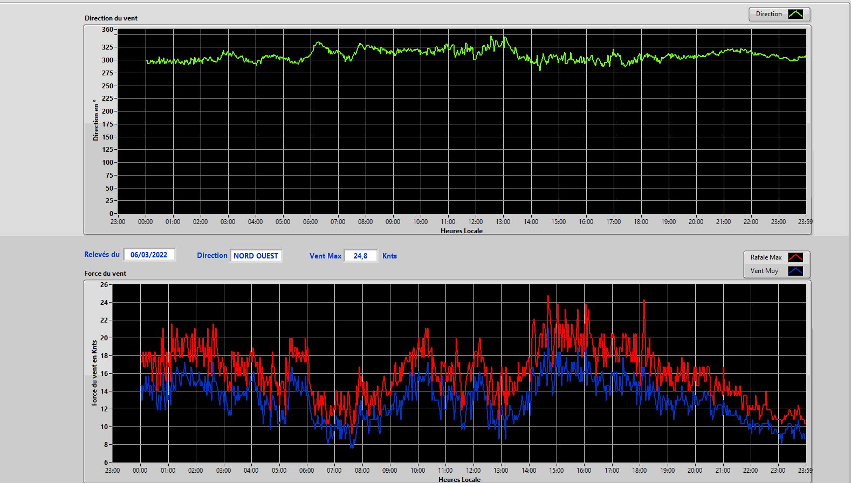Click the blue Vent Moy legend icon
Image resolution: width=851 pixels, height=483 pixels.
coord(795,271)
